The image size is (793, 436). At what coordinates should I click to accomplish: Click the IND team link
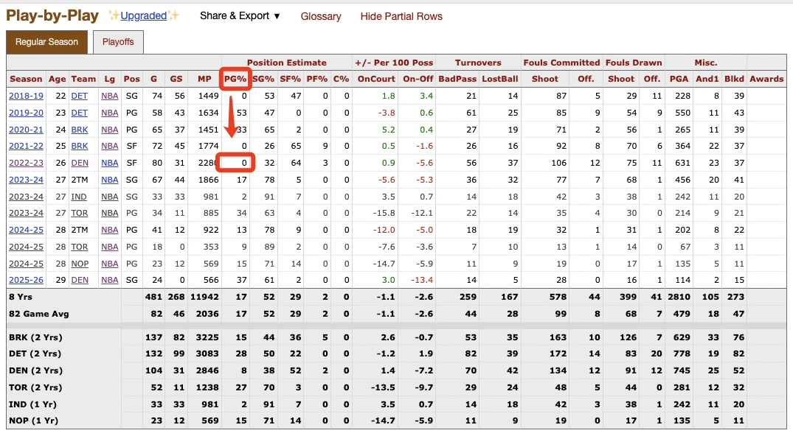pos(78,197)
